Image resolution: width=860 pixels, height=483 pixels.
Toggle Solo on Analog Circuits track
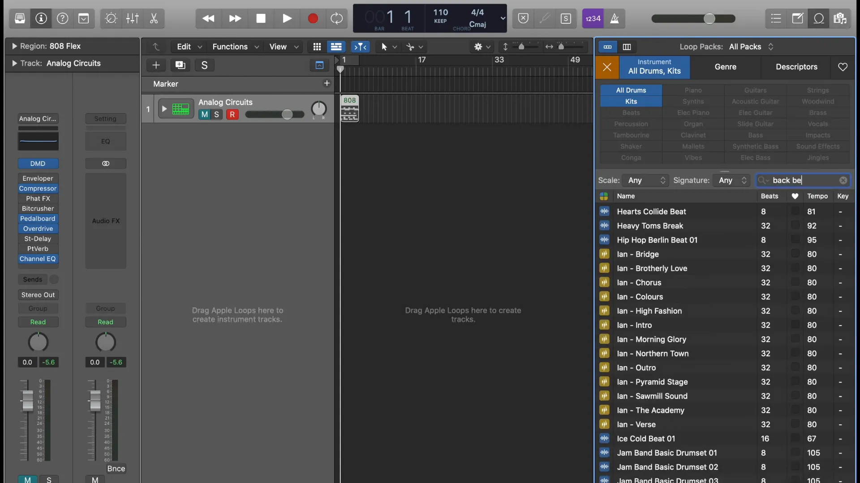[217, 114]
